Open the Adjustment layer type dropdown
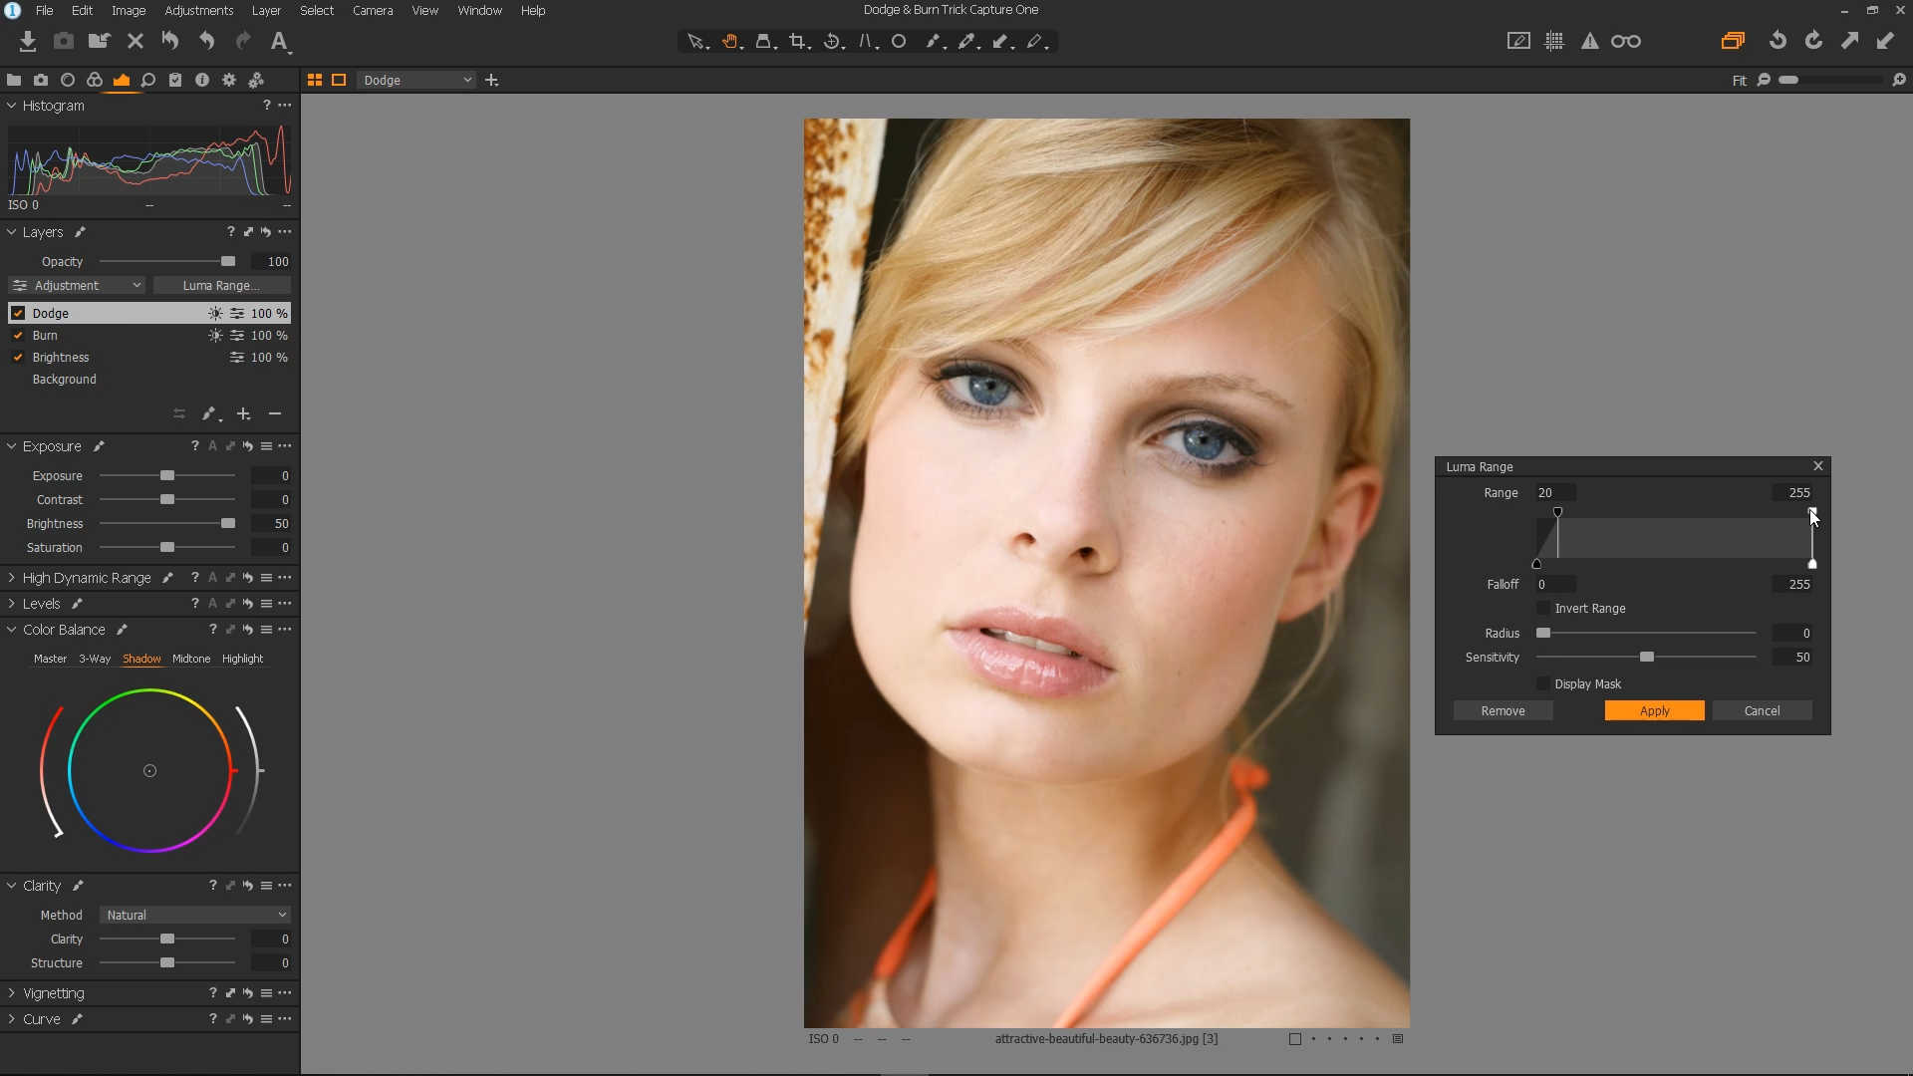 click(x=78, y=285)
